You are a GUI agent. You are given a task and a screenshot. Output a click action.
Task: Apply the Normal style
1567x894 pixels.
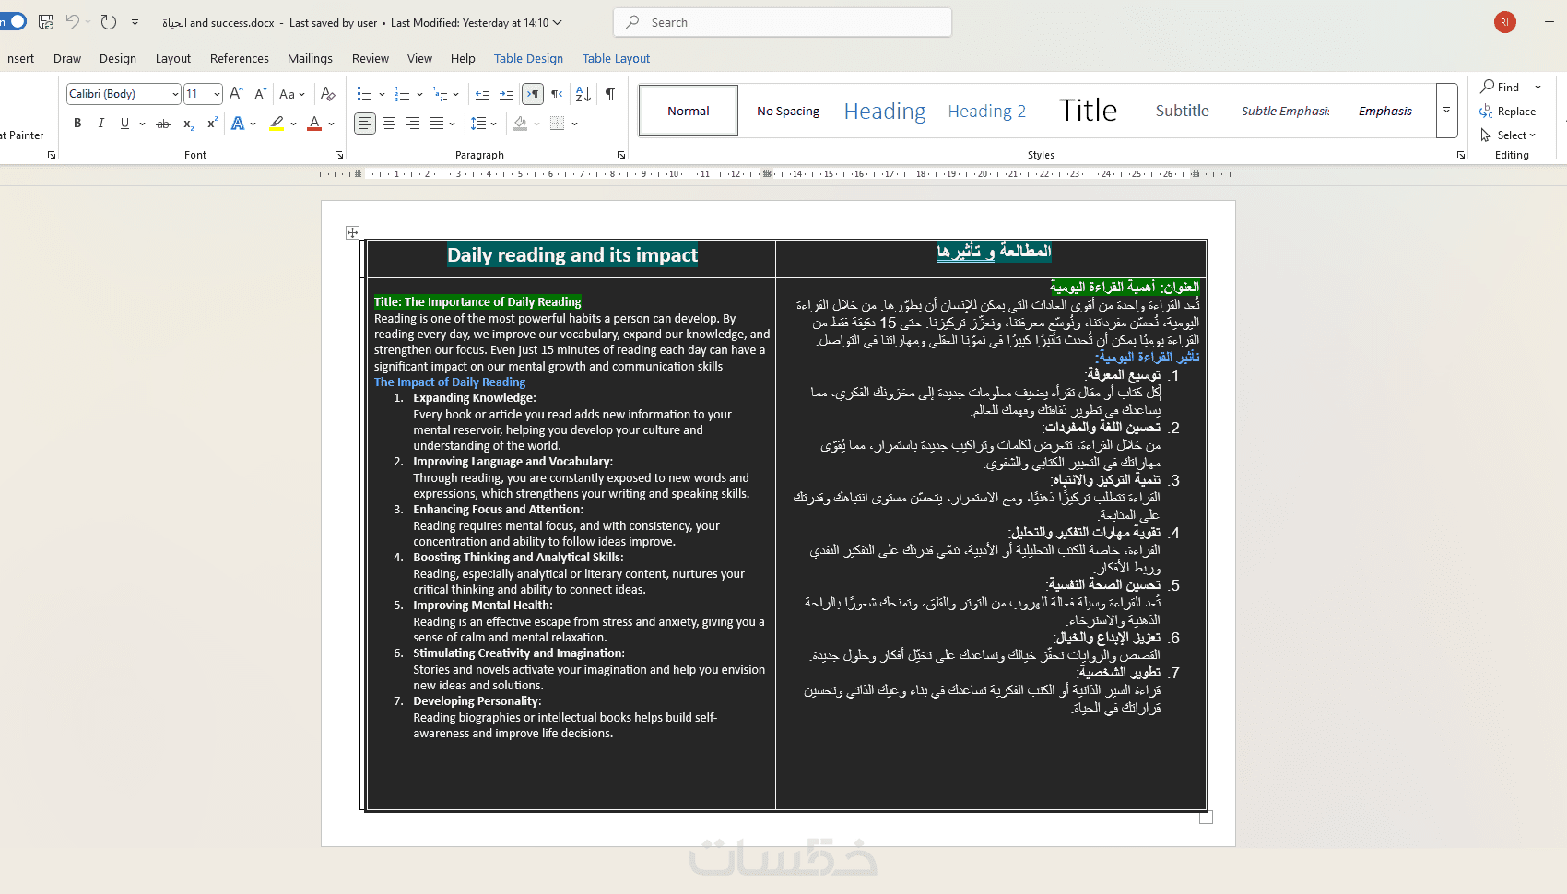tap(689, 111)
